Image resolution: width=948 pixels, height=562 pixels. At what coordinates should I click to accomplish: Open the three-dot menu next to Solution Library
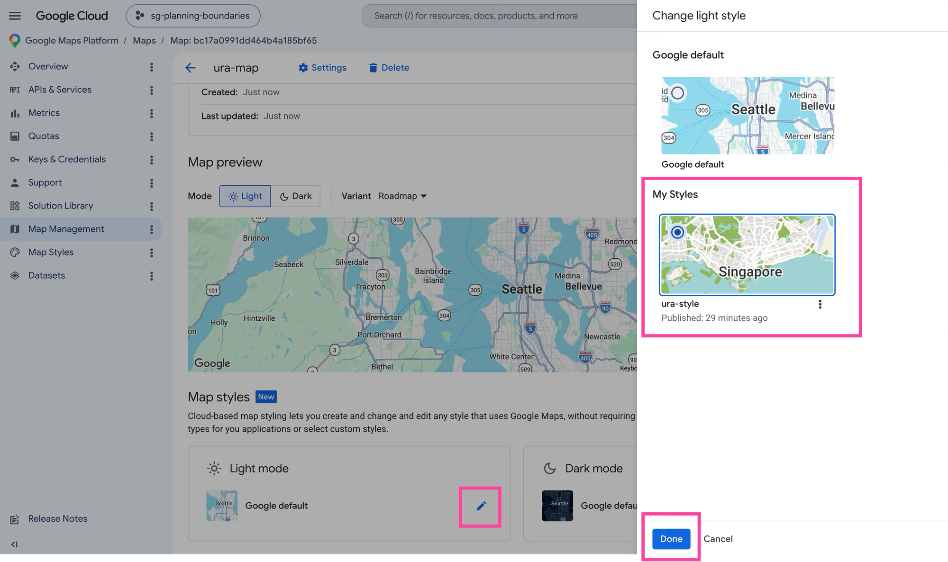152,206
